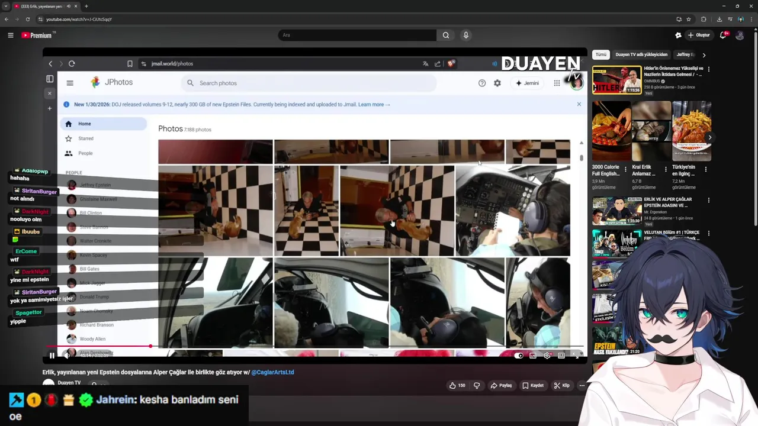Save the video with Kaydet
The image size is (758, 426).
[533, 385]
